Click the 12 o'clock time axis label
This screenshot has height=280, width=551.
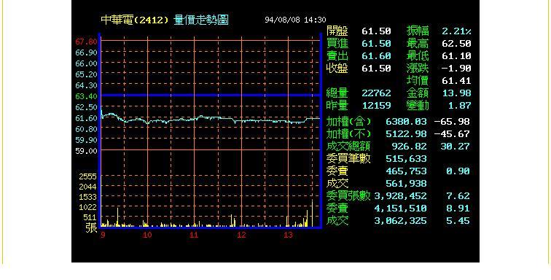click(x=241, y=236)
